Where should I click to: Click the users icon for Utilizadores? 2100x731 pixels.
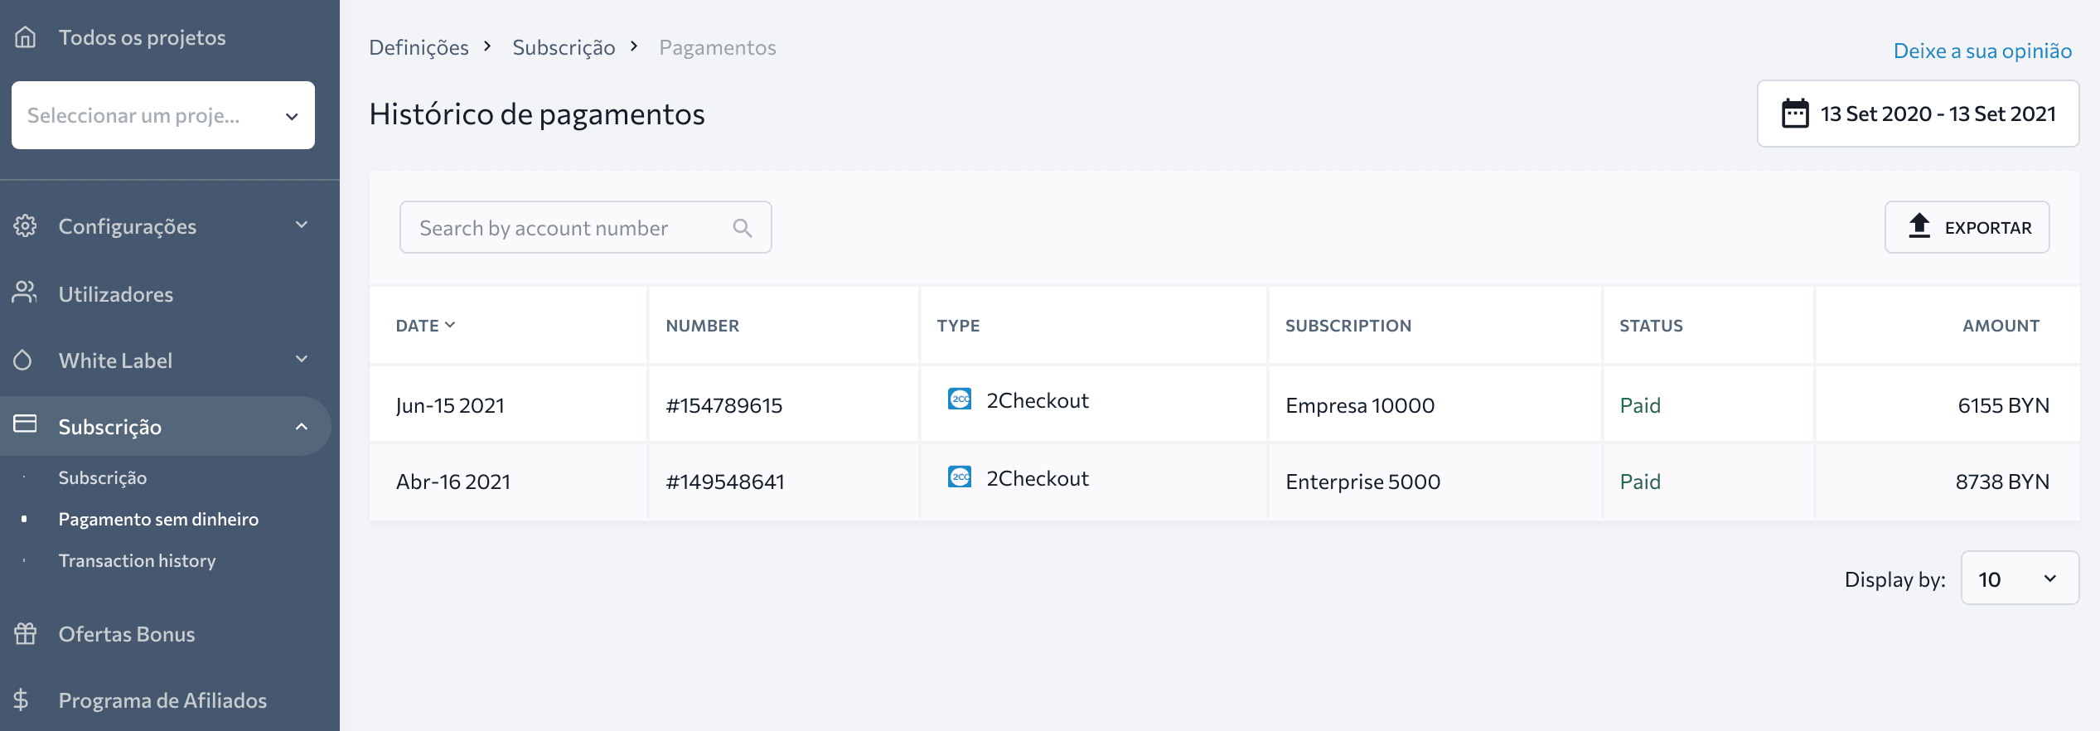(x=25, y=293)
